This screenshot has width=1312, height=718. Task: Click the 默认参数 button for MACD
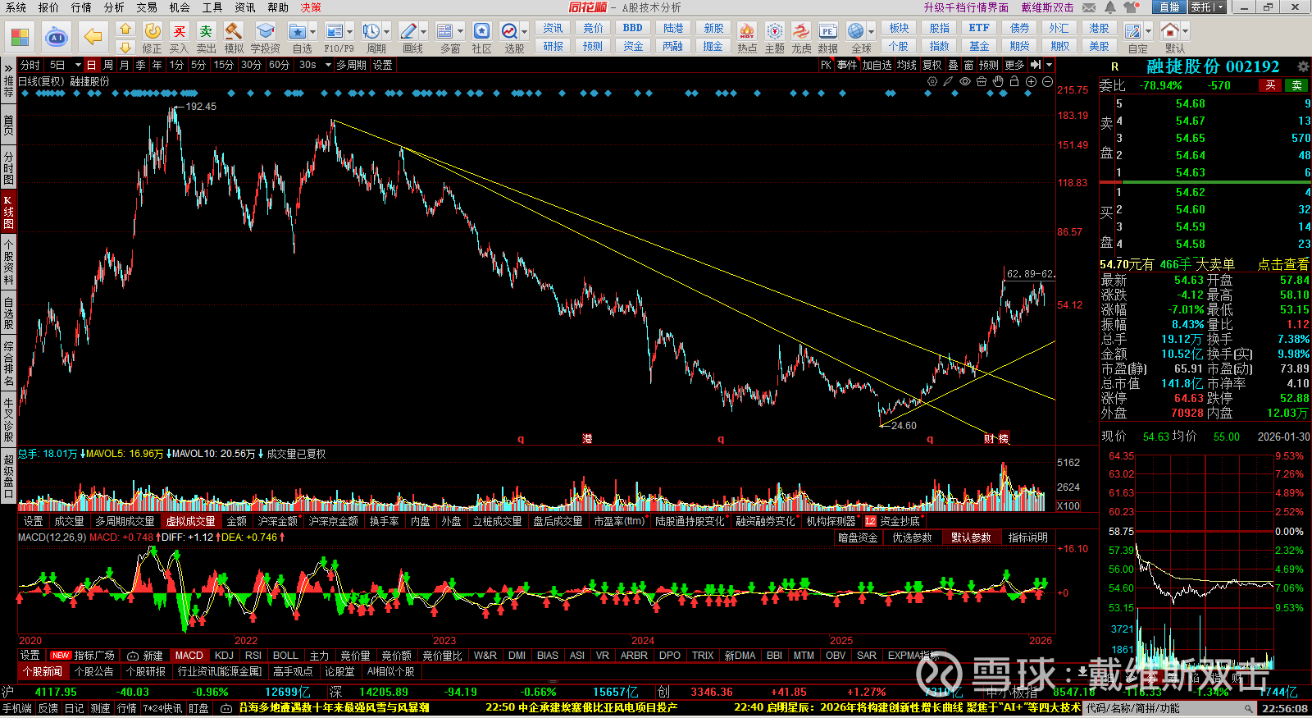[x=971, y=537]
